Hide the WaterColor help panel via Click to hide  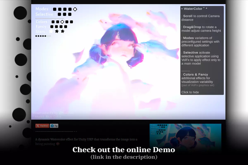tap(190, 92)
